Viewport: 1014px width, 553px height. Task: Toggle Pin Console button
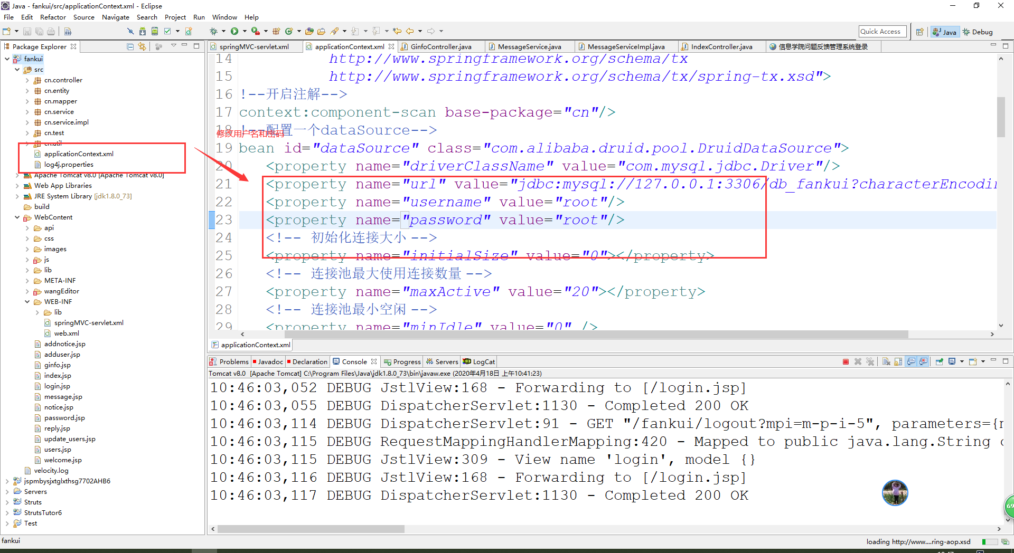940,361
